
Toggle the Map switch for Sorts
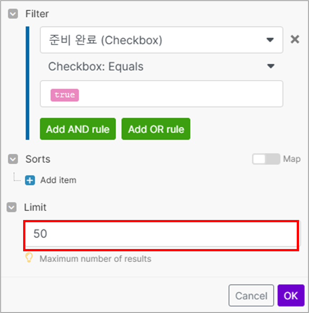266,159
